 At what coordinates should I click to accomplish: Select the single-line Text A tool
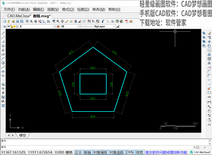(x=3, y=93)
